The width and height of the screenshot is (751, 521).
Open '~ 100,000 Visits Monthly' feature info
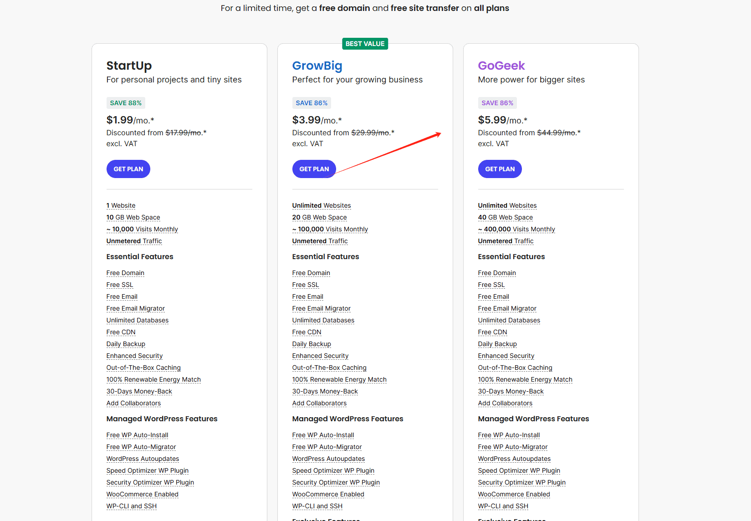pos(330,229)
